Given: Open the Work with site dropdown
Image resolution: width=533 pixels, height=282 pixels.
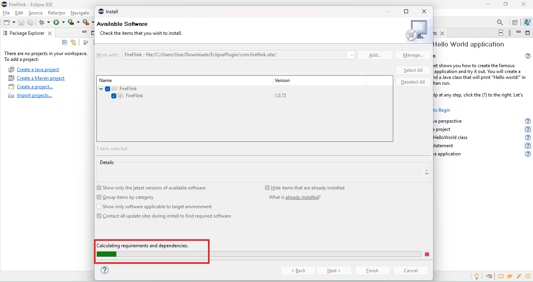Looking at the screenshot, I should click(x=351, y=55).
